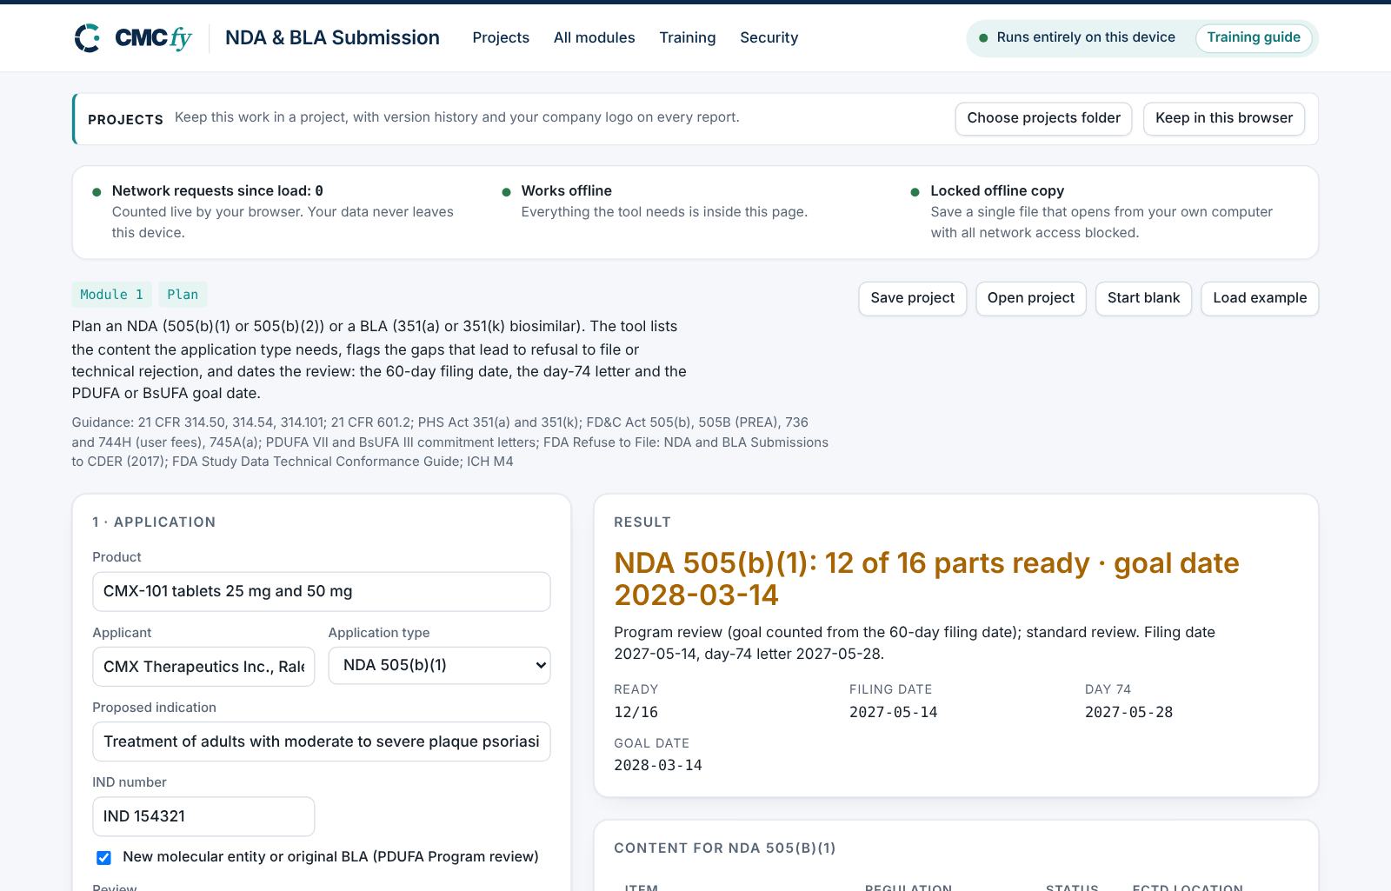Click the NDA & BLA Submission title
The height and width of the screenshot is (891, 1391).
[x=332, y=37]
